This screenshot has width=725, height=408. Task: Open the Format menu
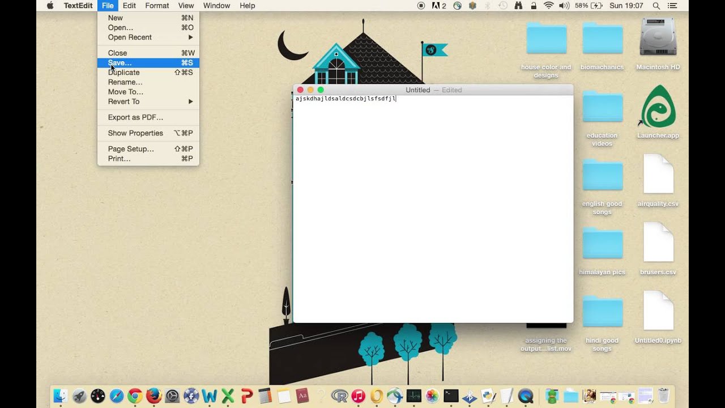point(157,6)
